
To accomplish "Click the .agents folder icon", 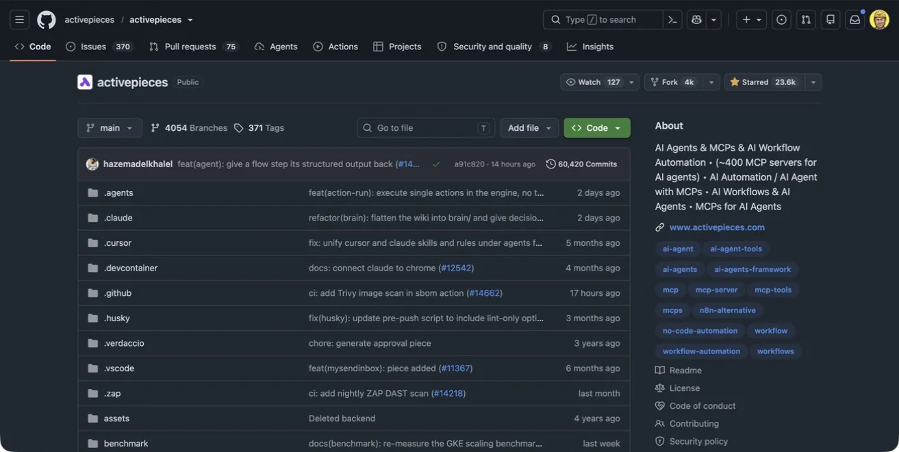I will (93, 193).
